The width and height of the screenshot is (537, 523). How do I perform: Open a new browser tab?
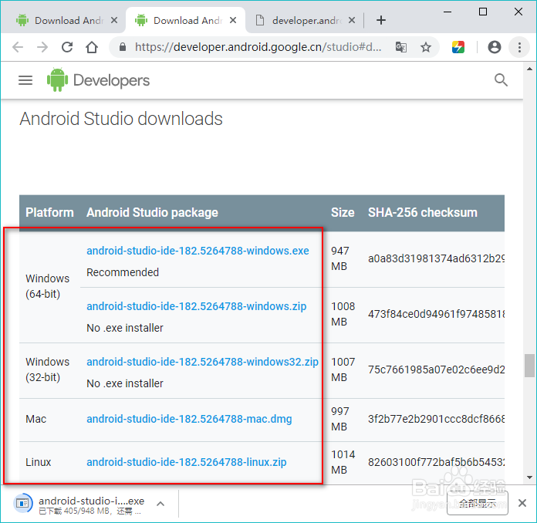coord(380,21)
